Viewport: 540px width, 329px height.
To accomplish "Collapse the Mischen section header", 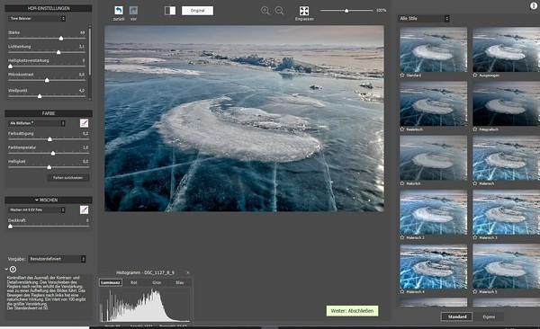I will tap(49, 200).
